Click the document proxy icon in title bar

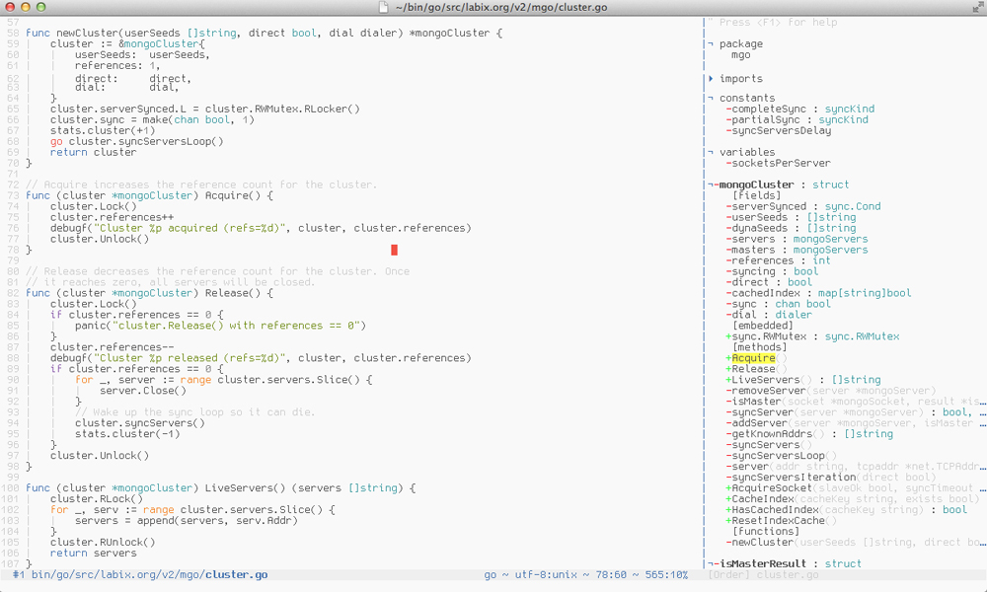[383, 8]
